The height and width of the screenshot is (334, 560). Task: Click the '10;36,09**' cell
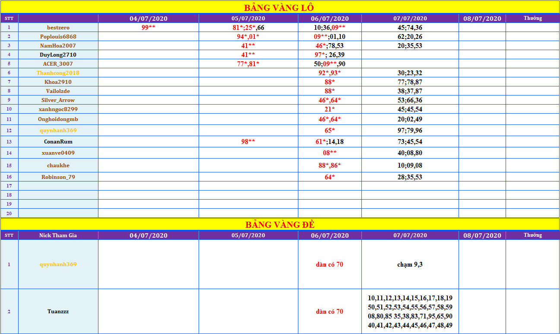(330, 28)
